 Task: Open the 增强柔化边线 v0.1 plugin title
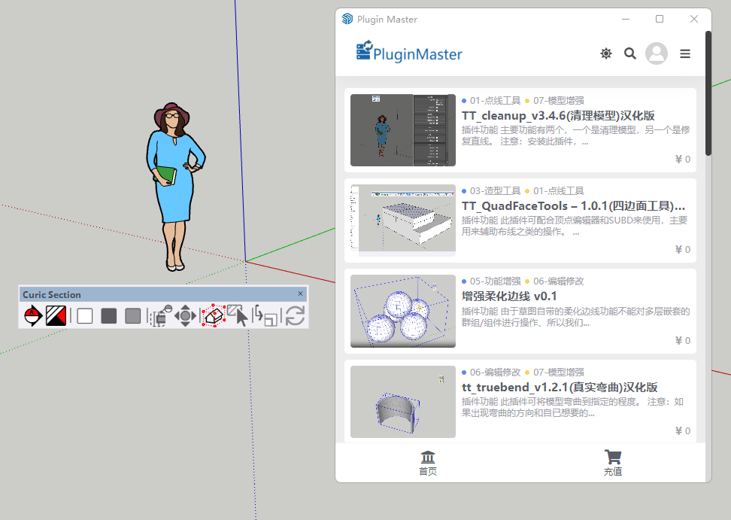(509, 296)
